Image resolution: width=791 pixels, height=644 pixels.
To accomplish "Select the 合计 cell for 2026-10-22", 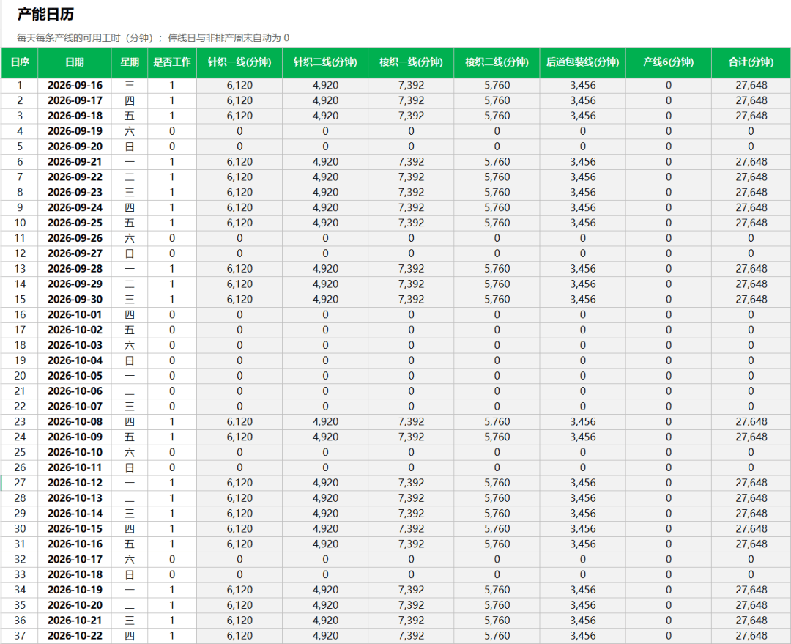I will coord(751,635).
